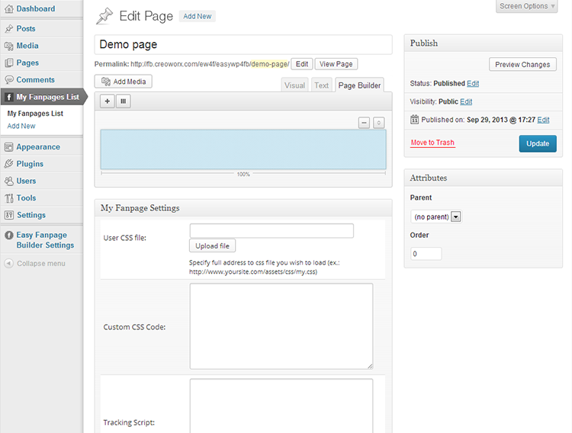The width and height of the screenshot is (572, 433).
Task: Select the Page Builder tab
Action: pos(359,85)
